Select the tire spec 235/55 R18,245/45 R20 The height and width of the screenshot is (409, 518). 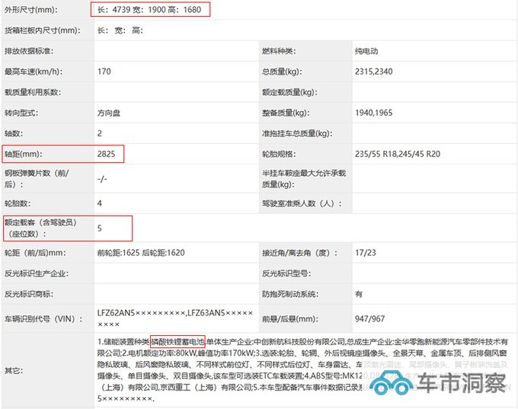tap(398, 154)
